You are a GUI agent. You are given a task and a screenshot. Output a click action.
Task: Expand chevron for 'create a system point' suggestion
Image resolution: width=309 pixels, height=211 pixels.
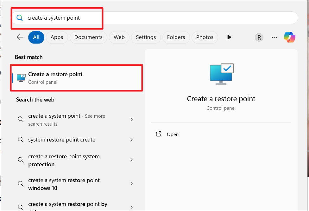[132, 120]
